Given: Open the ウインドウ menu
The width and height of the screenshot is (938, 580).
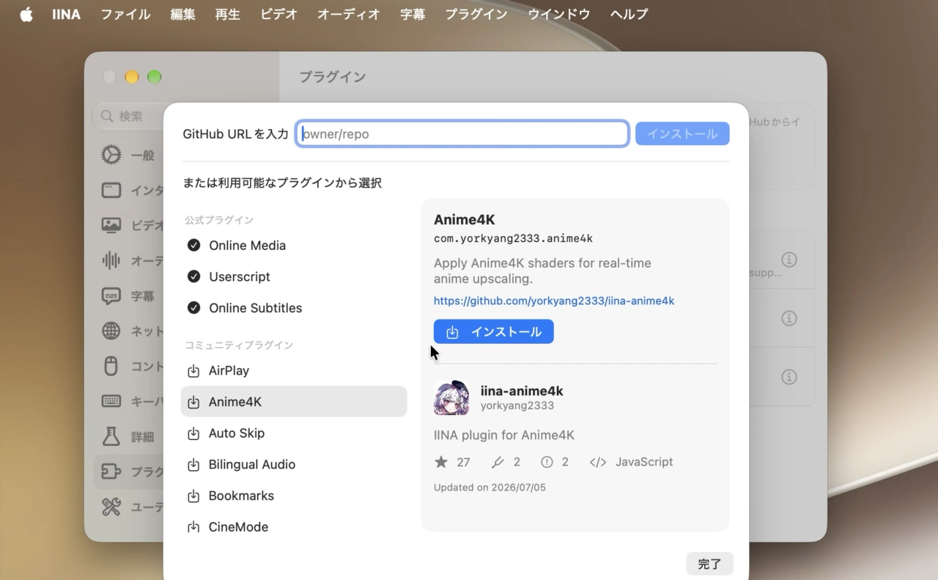Looking at the screenshot, I should click(559, 14).
